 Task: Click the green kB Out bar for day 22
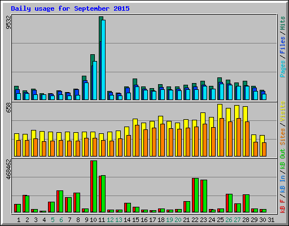pos(196,195)
